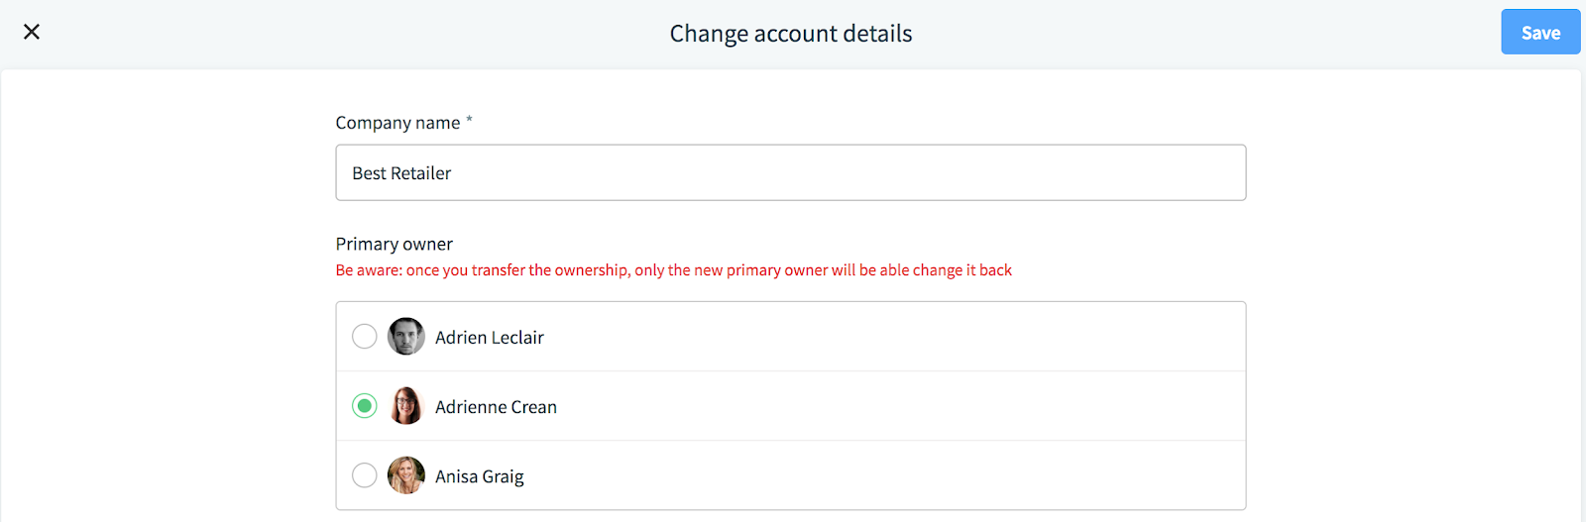This screenshot has height=522, width=1586.
Task: Click the Anisa Graig name label
Action: pyautogui.click(x=480, y=476)
